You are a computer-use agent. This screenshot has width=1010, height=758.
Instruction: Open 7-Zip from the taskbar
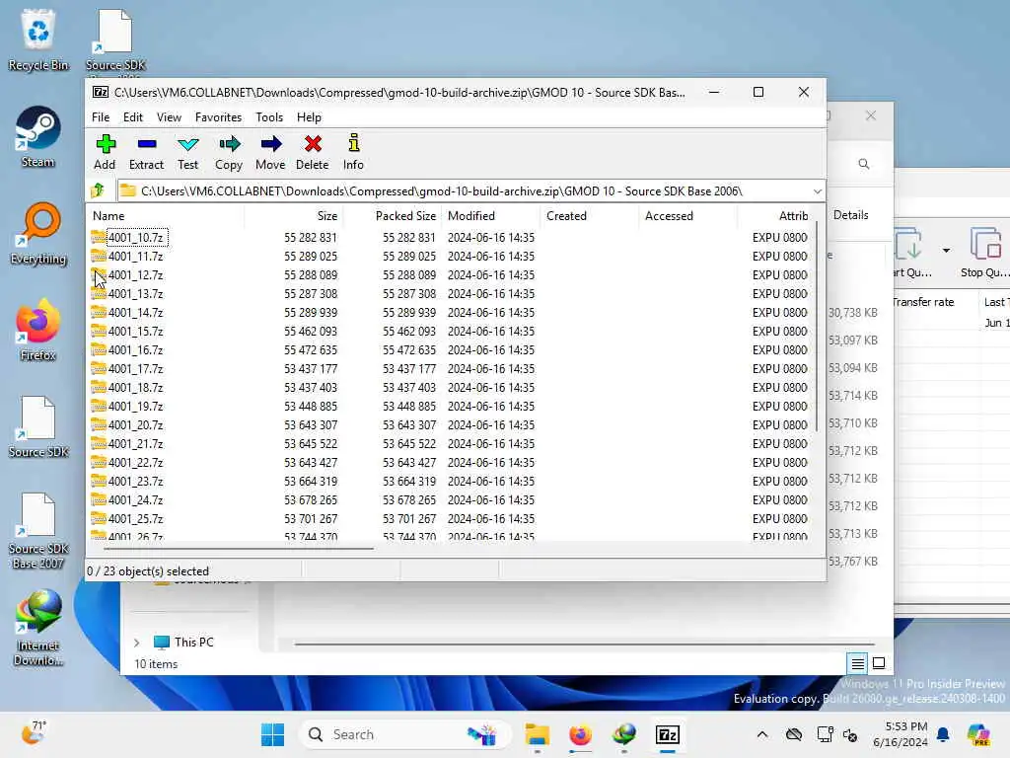click(668, 734)
